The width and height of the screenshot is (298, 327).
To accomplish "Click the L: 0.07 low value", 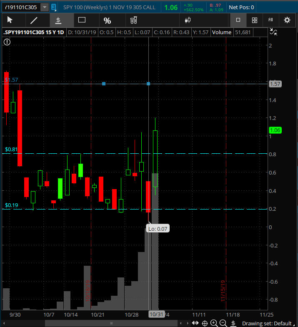I will click(142, 32).
